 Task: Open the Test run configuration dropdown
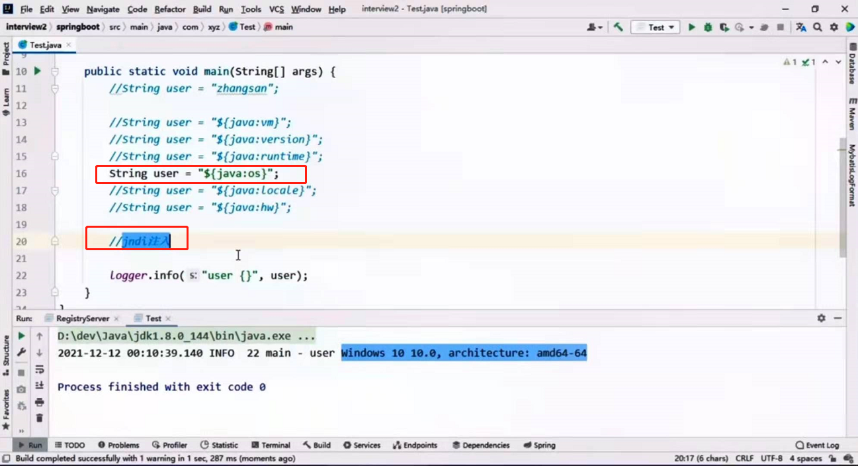656,27
